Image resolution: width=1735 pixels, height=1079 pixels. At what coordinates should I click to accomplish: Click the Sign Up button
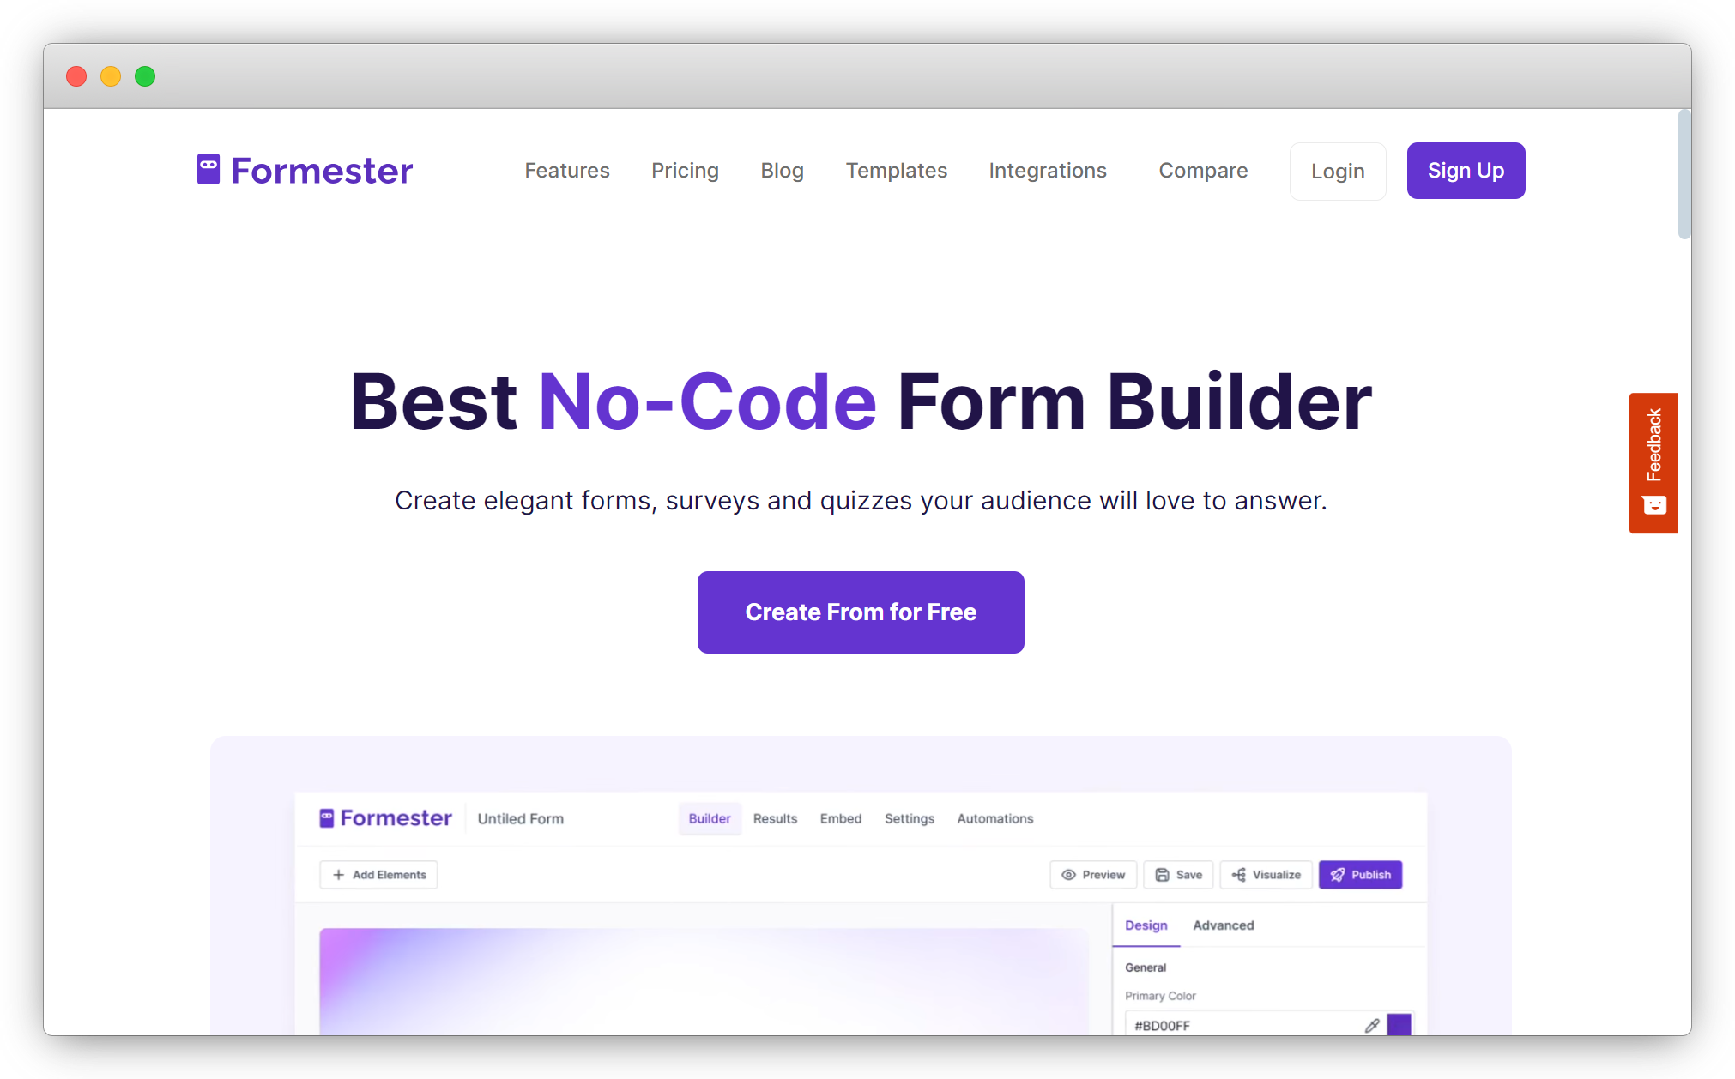pos(1465,171)
